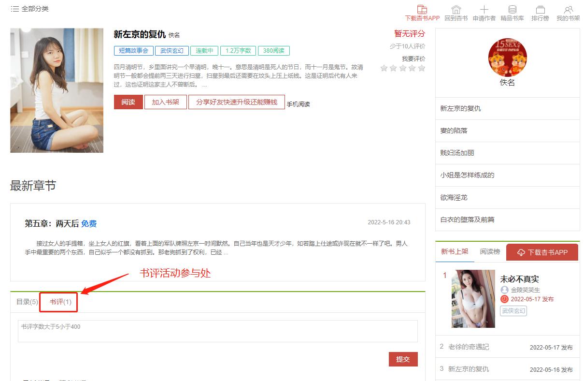Click the download app icon in top navigation
This screenshot has width=584, height=381.
coord(422,10)
